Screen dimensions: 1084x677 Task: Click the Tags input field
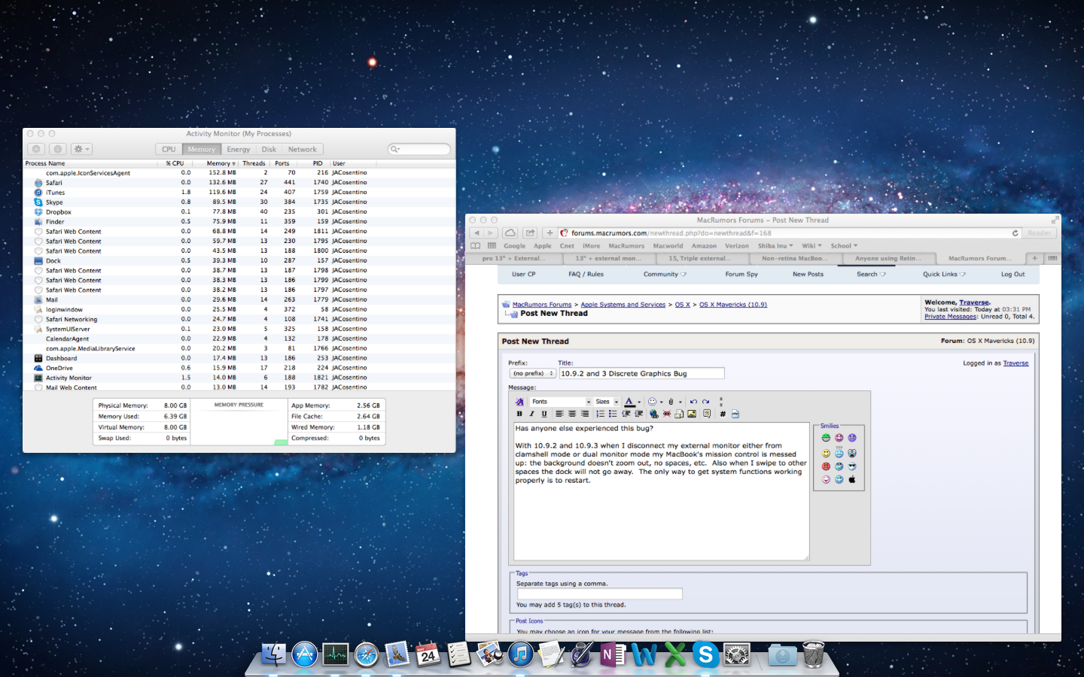tap(599, 594)
